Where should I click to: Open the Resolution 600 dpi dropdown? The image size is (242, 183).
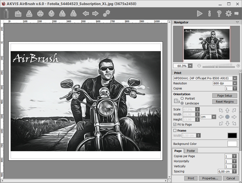(x=235, y=83)
